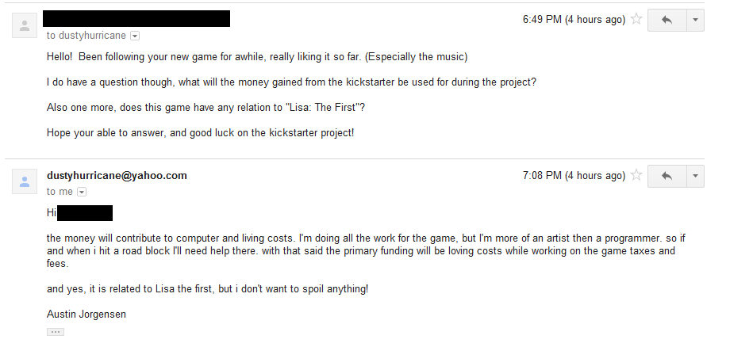Reply to the 6:49 PM message
This screenshot has width=753, height=347.
[667, 20]
